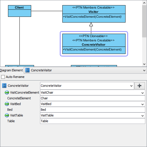Select the Visitor class box

coord(94,14)
